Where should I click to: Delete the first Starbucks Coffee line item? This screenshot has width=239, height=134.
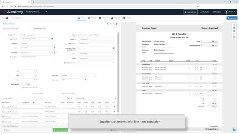(114, 107)
